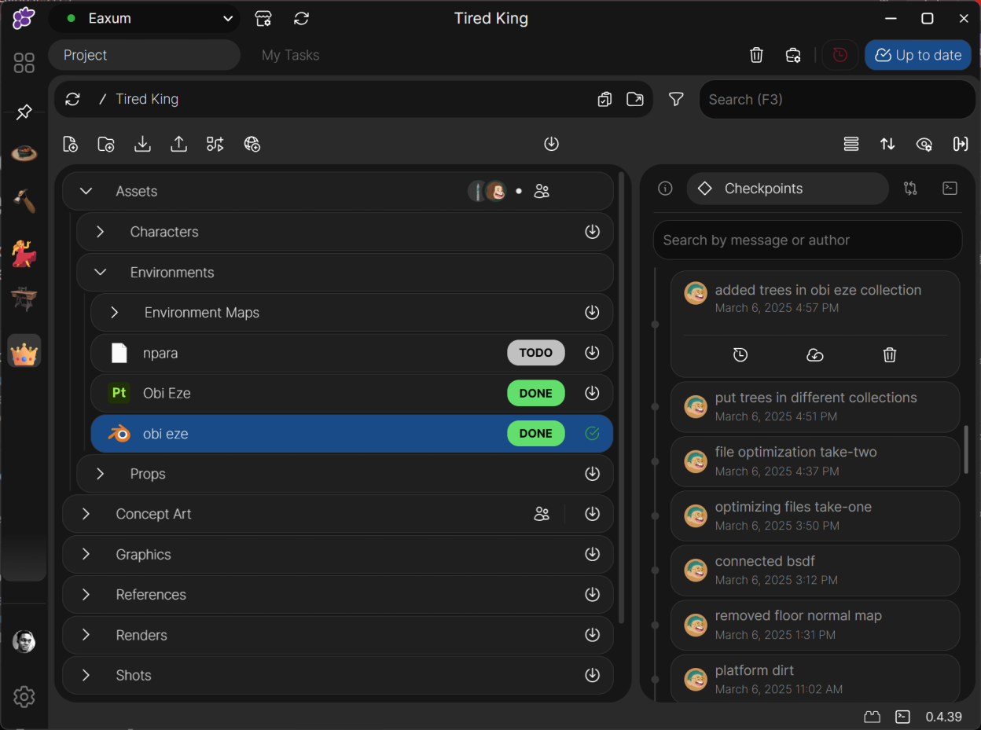Click DONE status on Blender obi eze

coord(536,433)
